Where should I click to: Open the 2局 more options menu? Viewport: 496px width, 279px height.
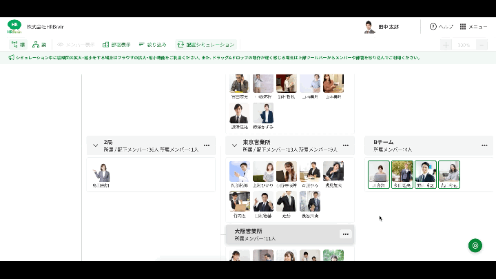point(207,145)
